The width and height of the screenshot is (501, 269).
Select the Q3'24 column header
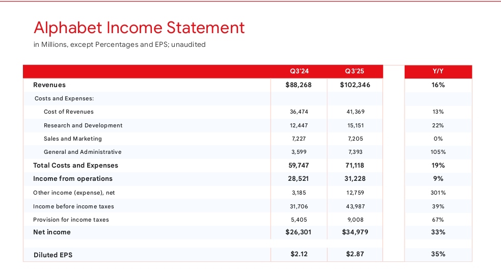299,71
